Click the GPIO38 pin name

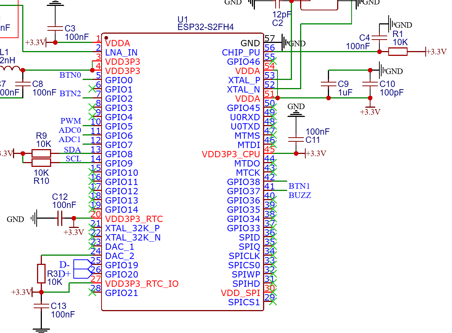(244, 182)
